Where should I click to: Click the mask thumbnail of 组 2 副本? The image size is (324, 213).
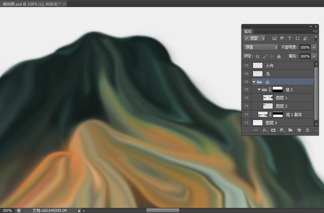(278, 114)
